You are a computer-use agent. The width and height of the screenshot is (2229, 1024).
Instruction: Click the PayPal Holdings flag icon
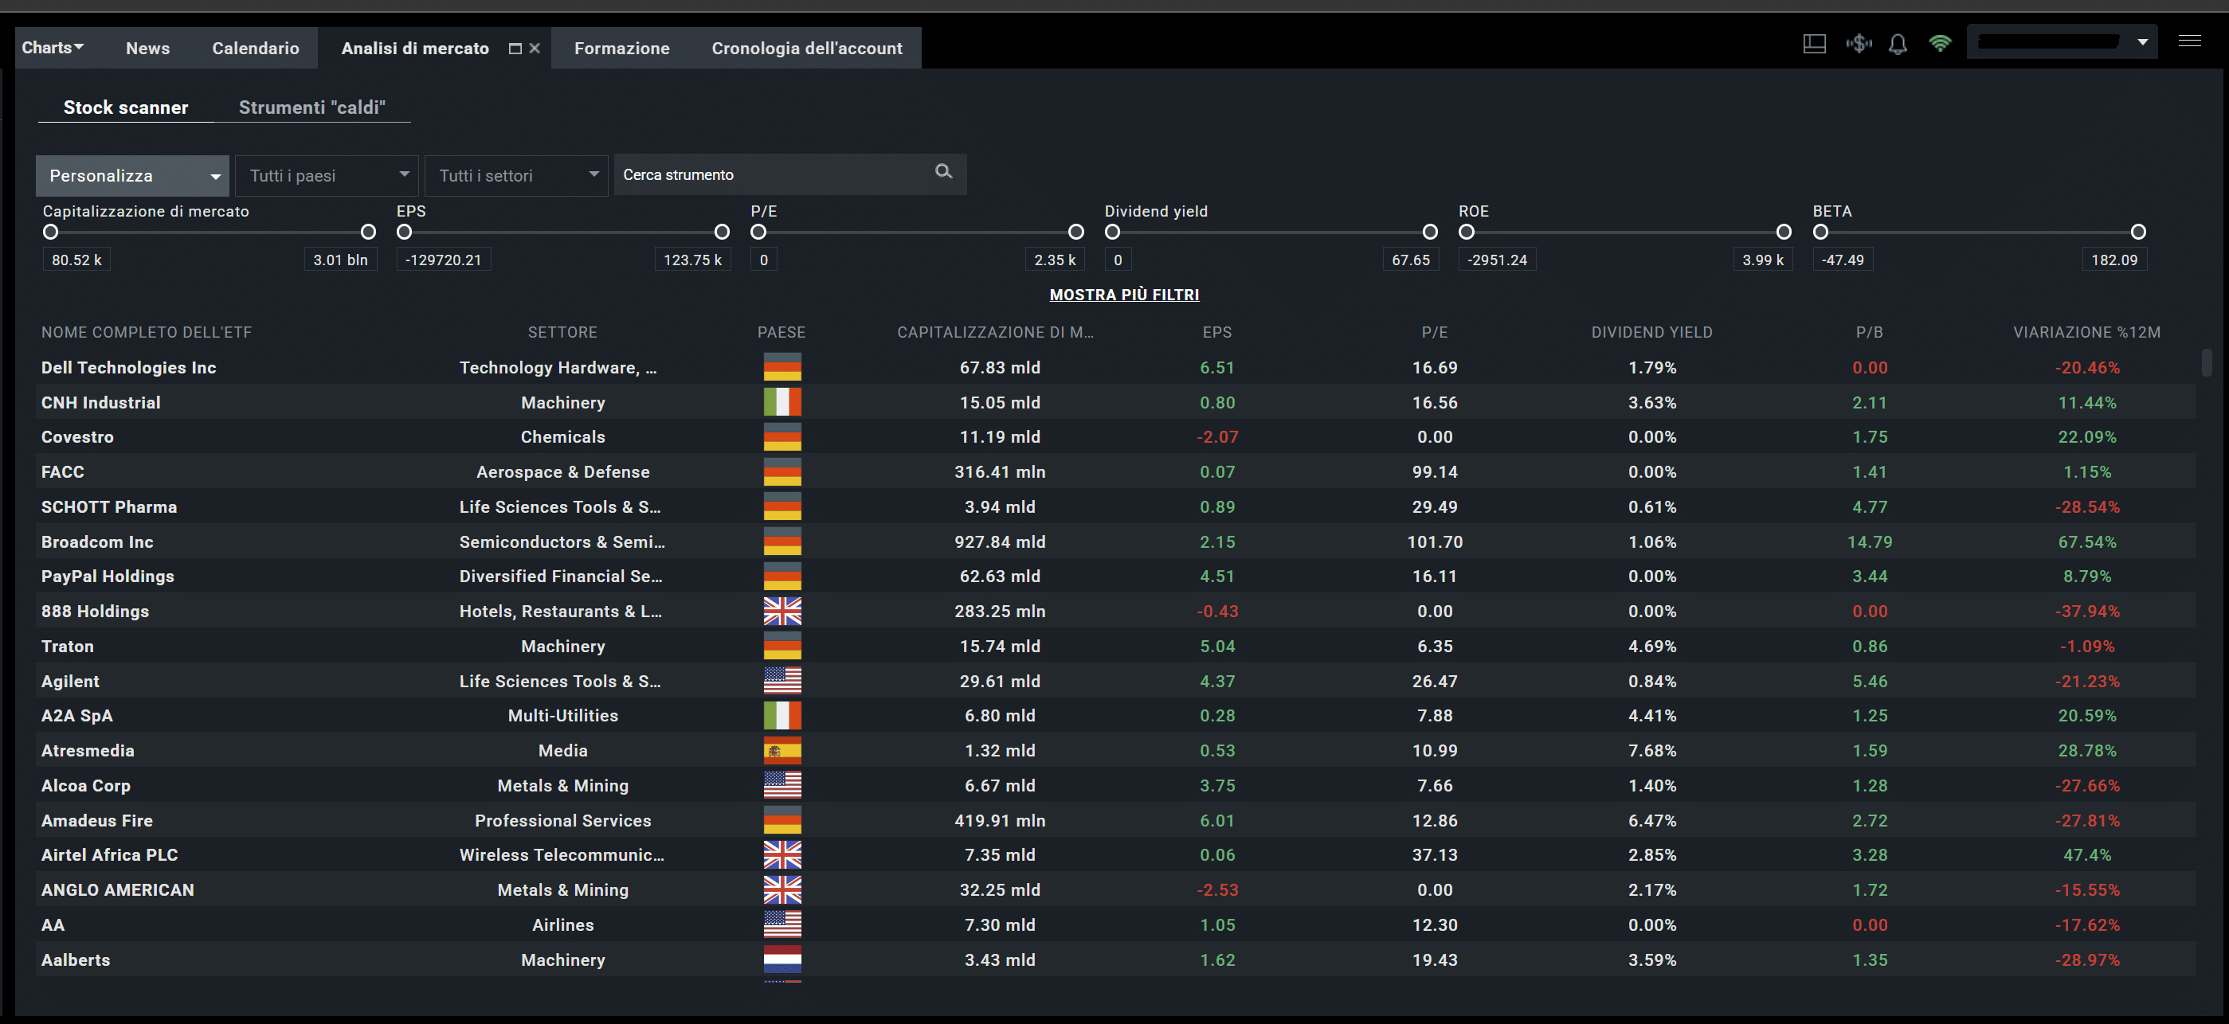coord(782,576)
